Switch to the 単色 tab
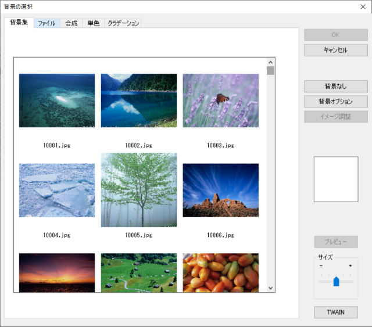This screenshot has width=372, height=327. 94,23
